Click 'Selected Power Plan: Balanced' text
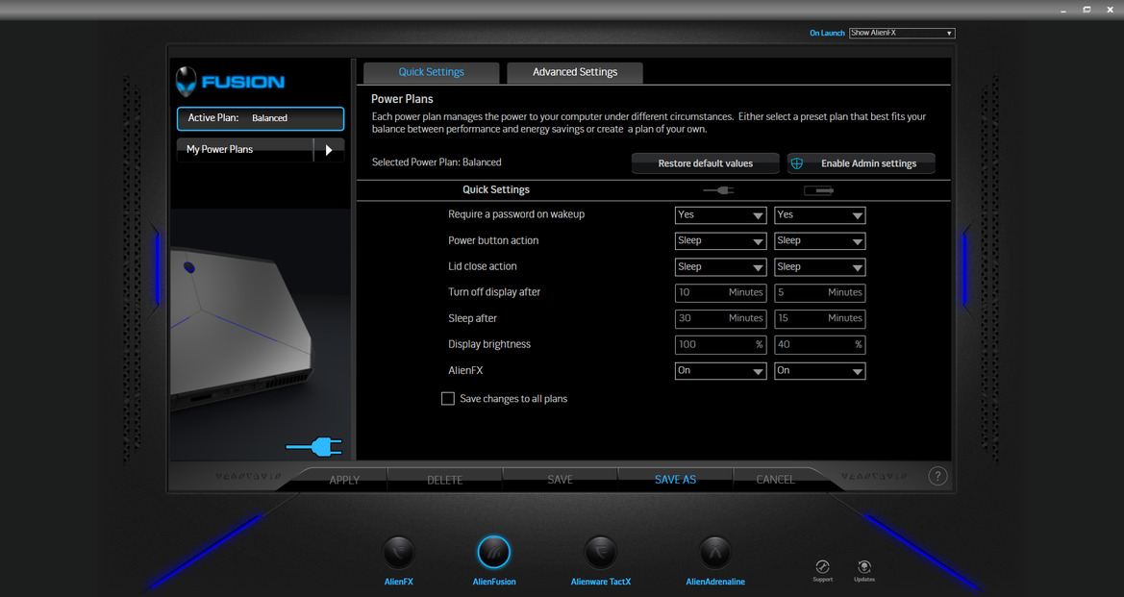The width and height of the screenshot is (1124, 597). [437, 162]
